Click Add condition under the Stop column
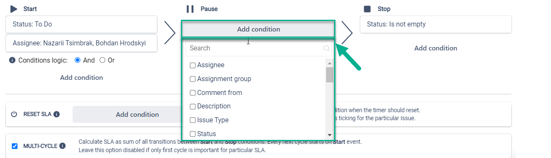 [435, 48]
